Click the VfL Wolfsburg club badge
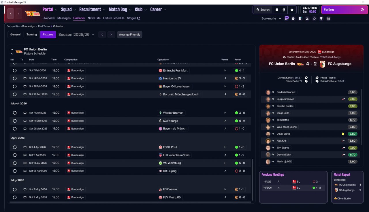 click(161, 163)
